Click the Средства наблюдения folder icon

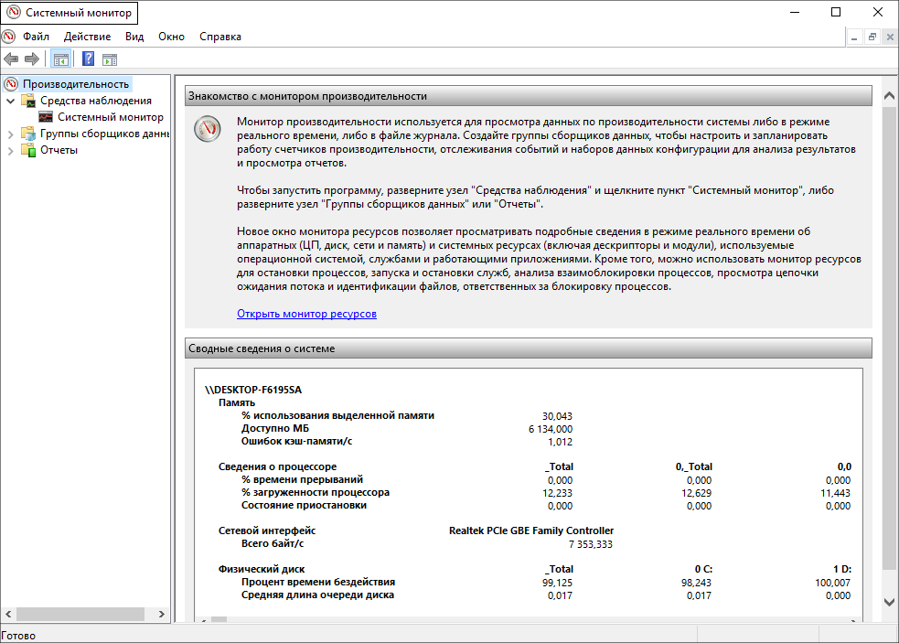coord(29,101)
